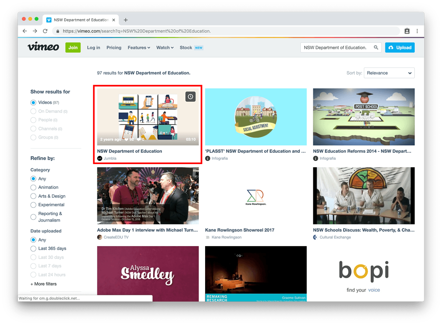Image resolution: width=442 pixels, height=325 pixels.
Task: Click Infografia avatar under PLASST video
Action: (208, 159)
